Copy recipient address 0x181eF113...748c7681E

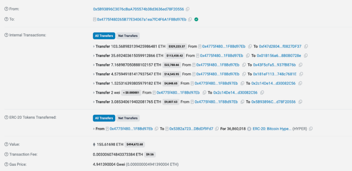tap(300, 74)
